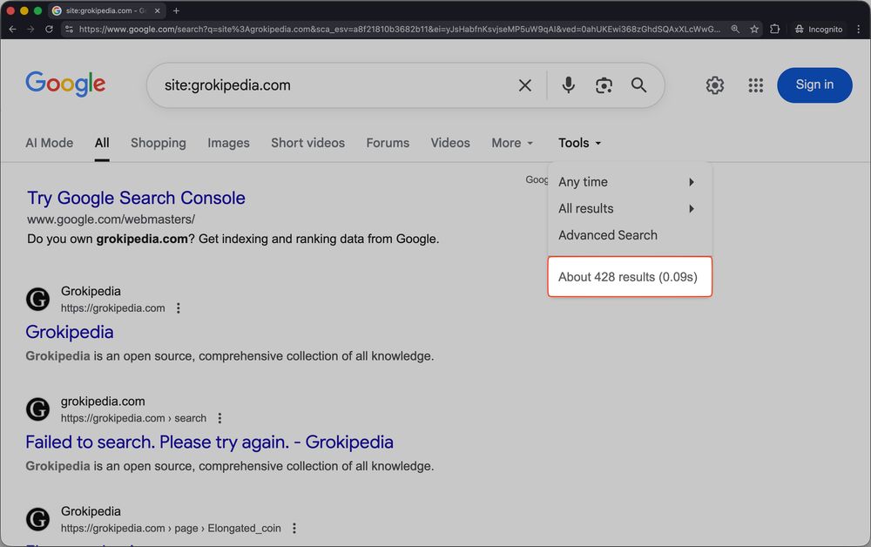The image size is (871, 547).
Task: Switch to Images tab
Action: click(228, 143)
